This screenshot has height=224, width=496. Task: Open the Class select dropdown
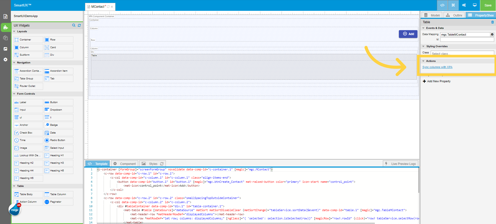462,53
